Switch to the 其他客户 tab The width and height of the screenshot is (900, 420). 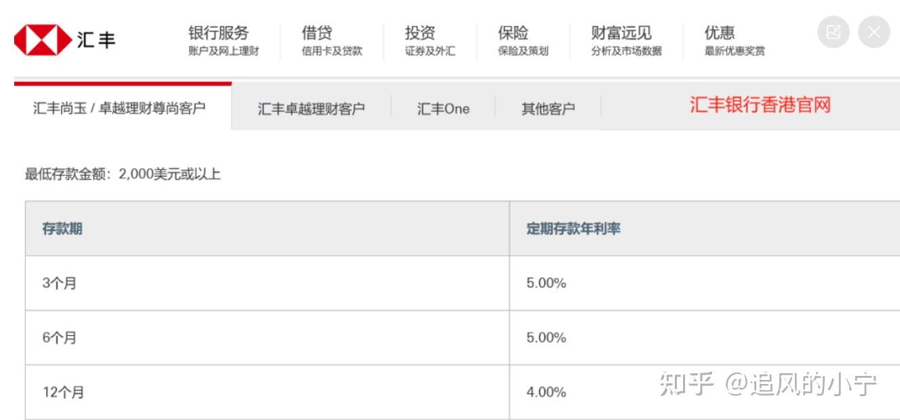point(546,109)
